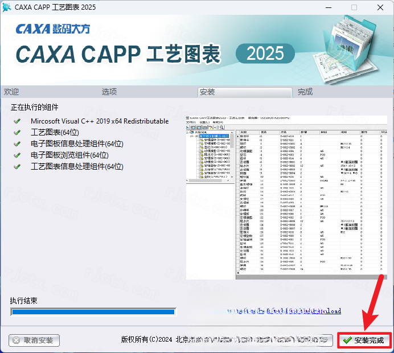Click the text '工艺图表(64位)'
The width and height of the screenshot is (394, 353).
point(55,133)
